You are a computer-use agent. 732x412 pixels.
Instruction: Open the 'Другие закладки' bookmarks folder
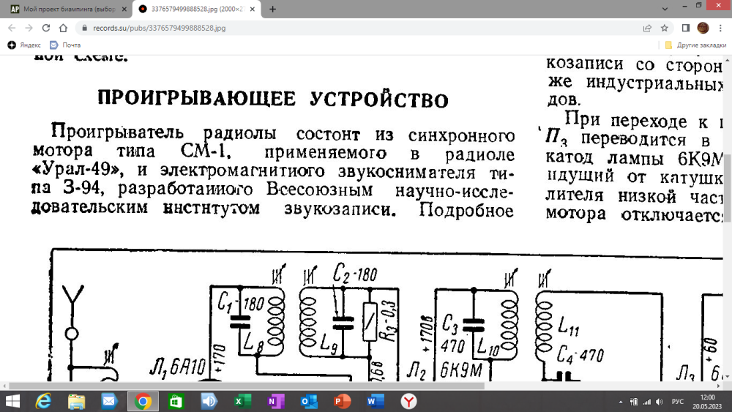(x=695, y=45)
